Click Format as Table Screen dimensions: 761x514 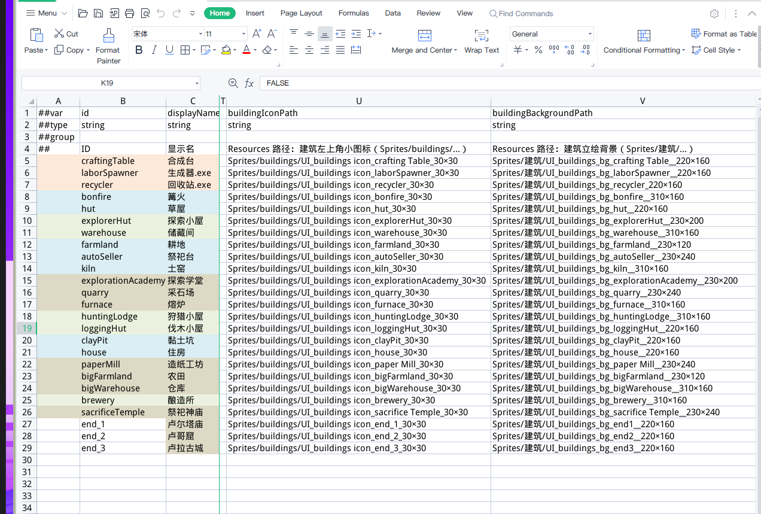(x=724, y=34)
